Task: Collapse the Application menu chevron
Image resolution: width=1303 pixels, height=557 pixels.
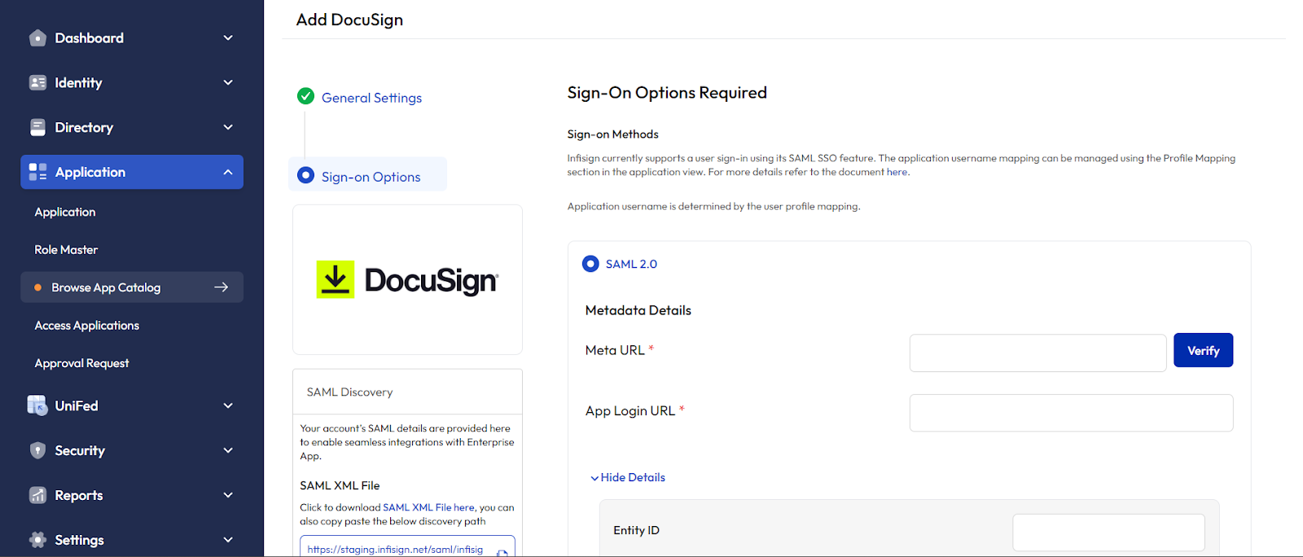Action: 228,172
